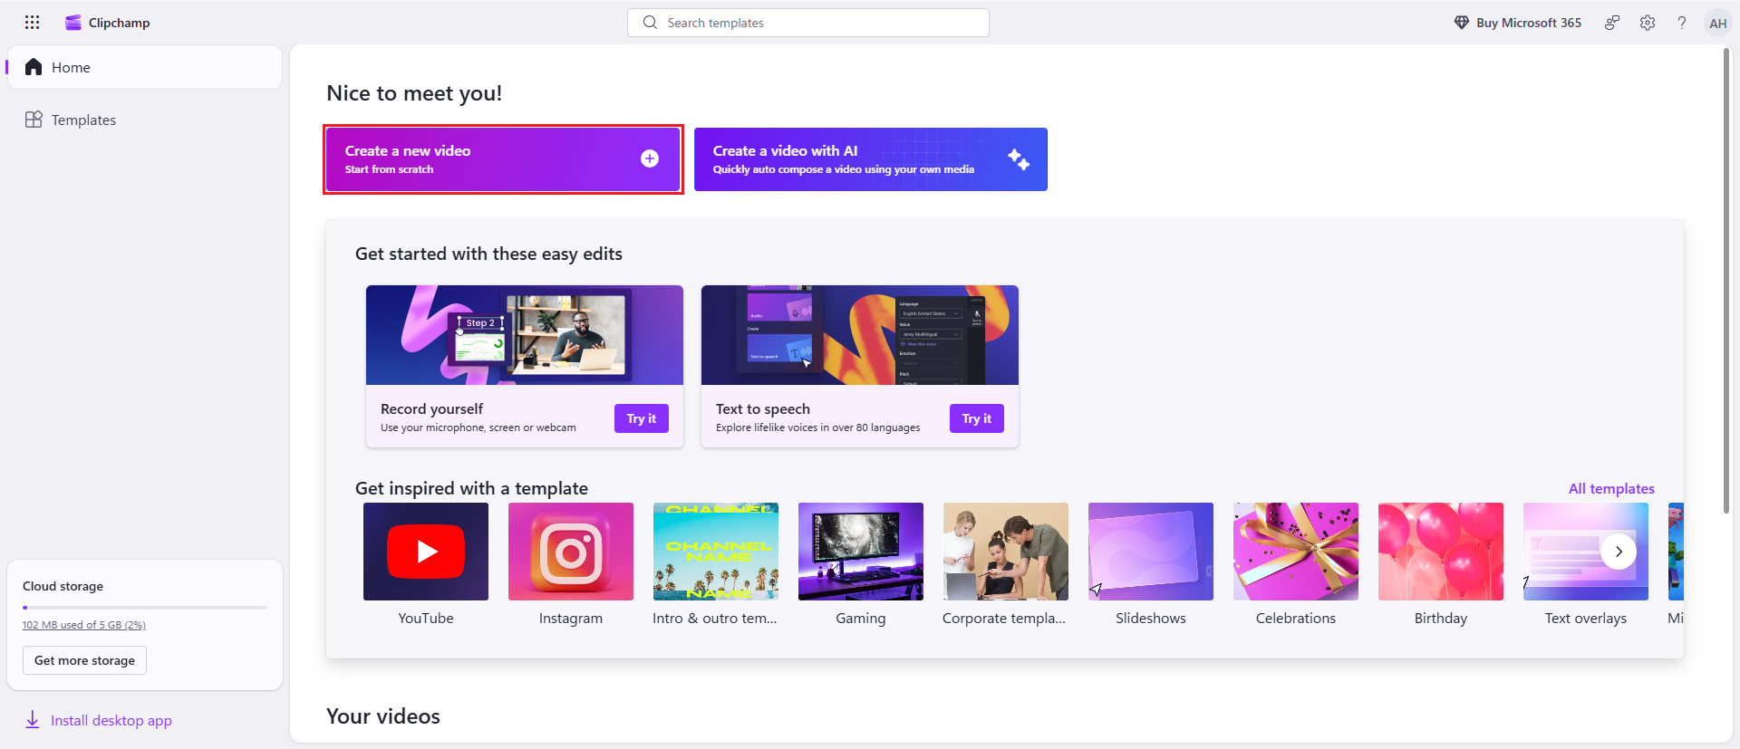This screenshot has height=749, width=1740.
Task: Click the Birthday label text
Action: (x=1441, y=619)
